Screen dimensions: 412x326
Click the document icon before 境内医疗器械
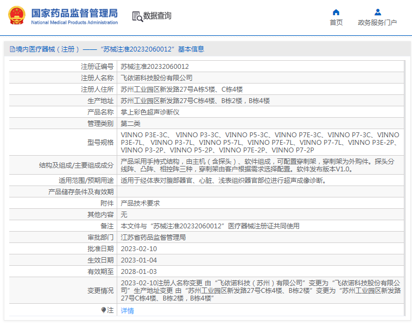click(12, 49)
